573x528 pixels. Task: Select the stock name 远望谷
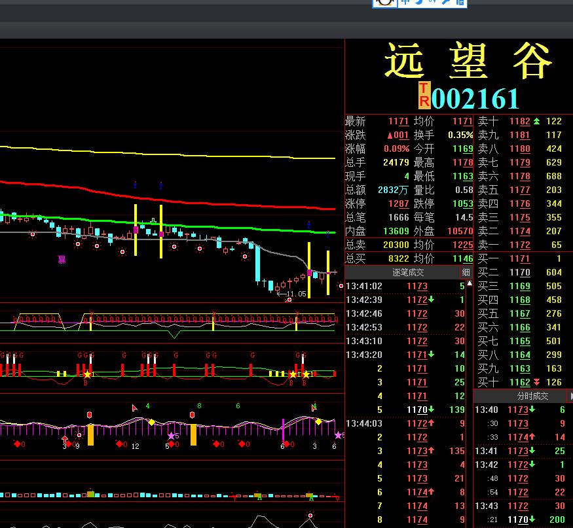click(468, 61)
